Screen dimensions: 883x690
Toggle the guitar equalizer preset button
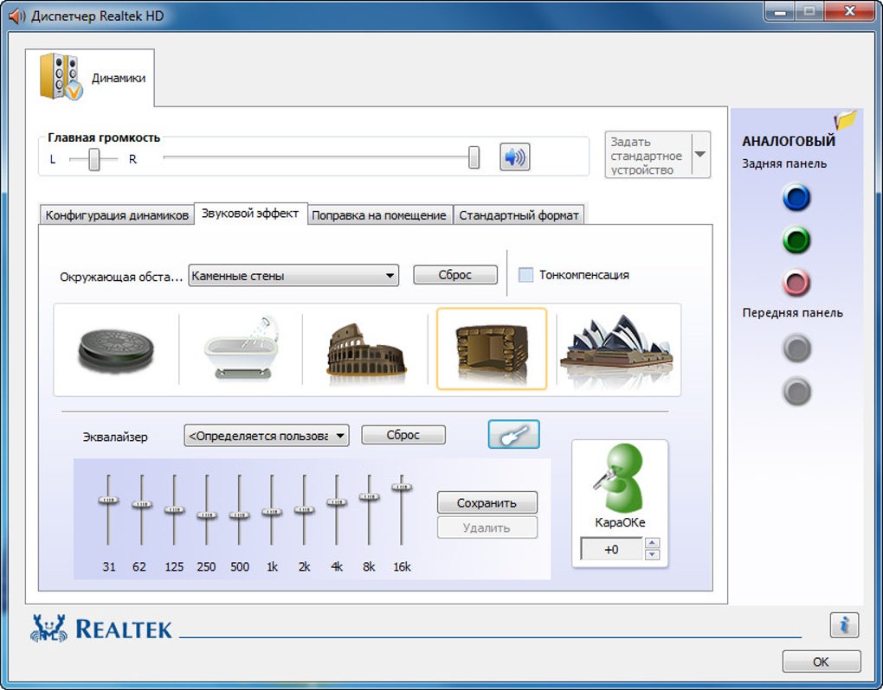pos(513,434)
